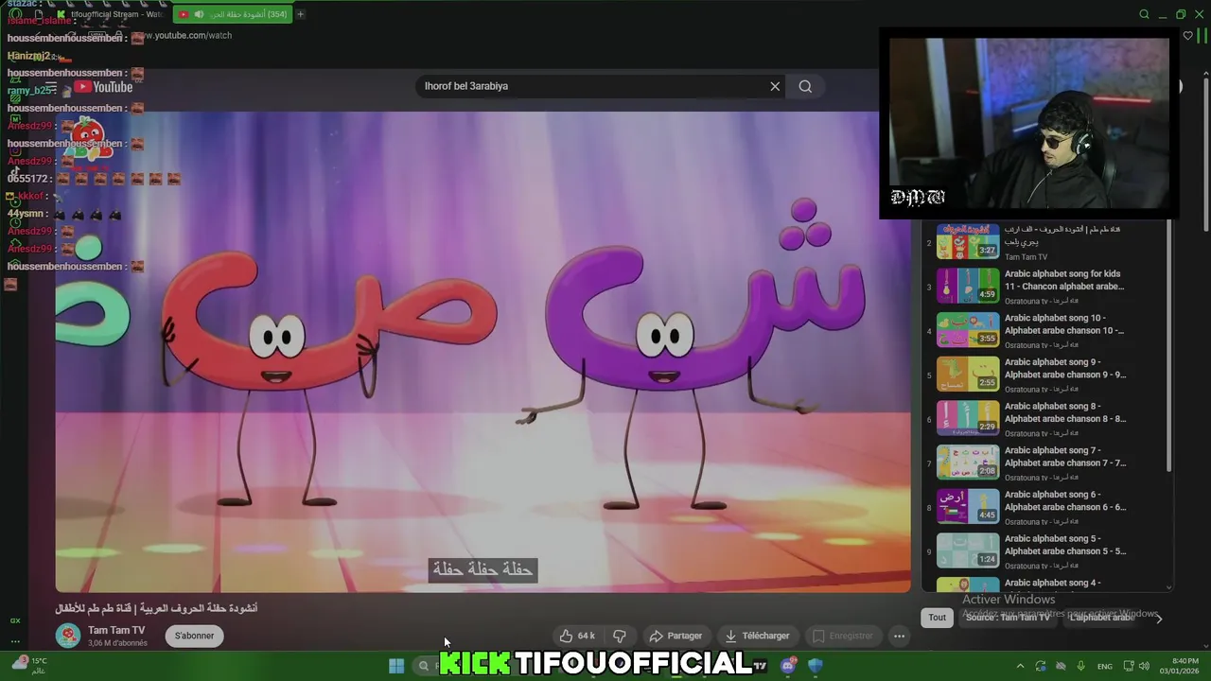Subscribe with the S'abonner button
Viewport: 1211px width, 681px height.
coord(194,636)
